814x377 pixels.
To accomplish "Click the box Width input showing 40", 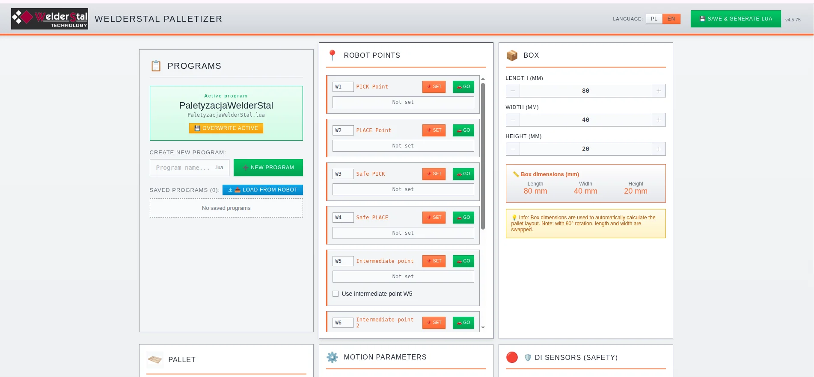I will 585,120.
